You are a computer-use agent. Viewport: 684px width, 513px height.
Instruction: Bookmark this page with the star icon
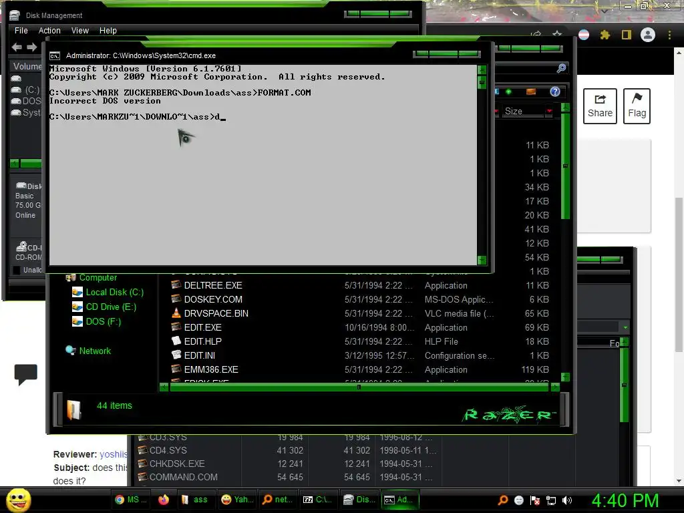[x=556, y=33]
